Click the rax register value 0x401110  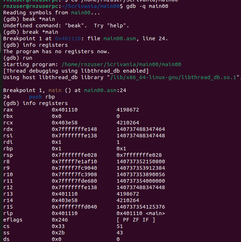pos(65,110)
